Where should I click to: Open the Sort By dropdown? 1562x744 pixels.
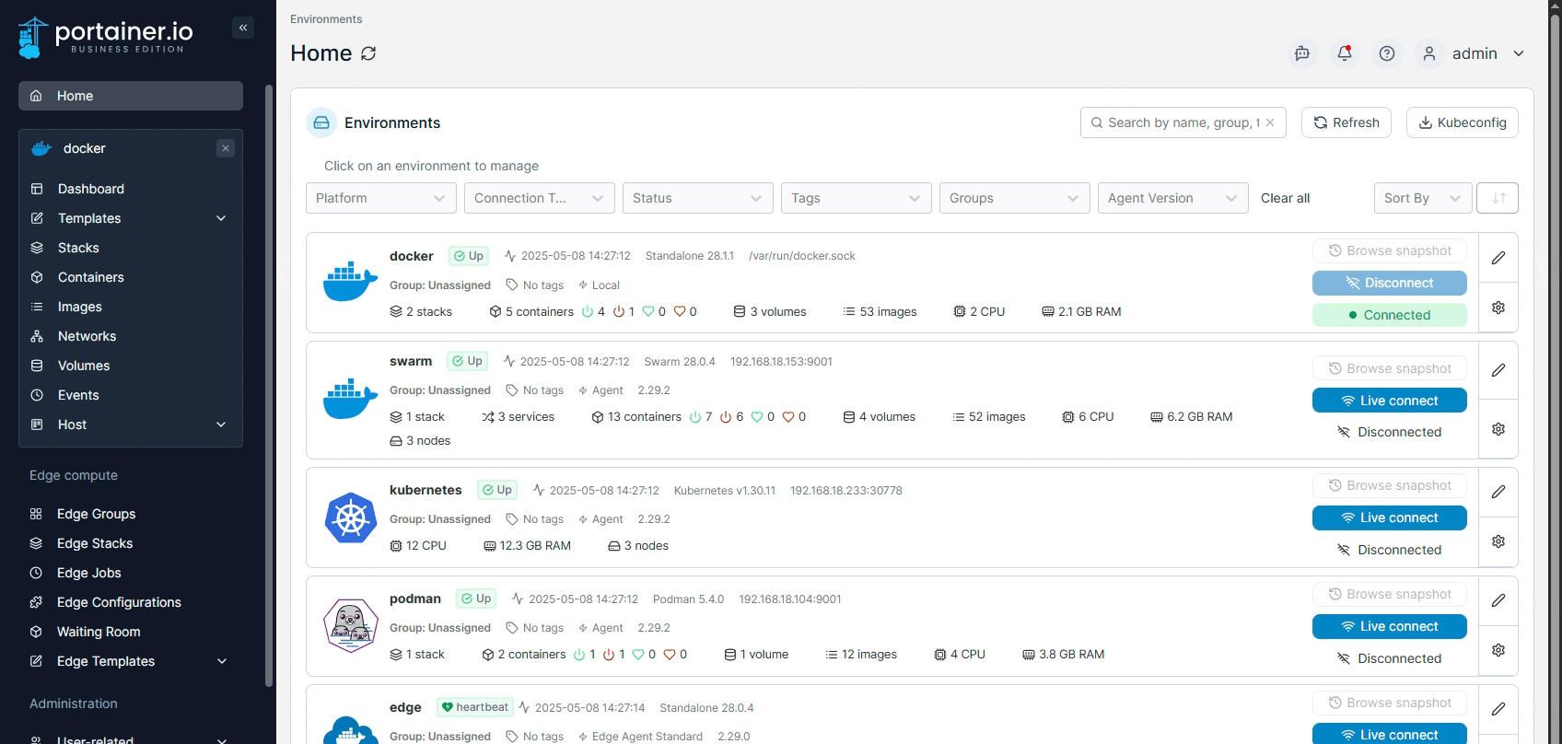pyautogui.click(x=1422, y=198)
